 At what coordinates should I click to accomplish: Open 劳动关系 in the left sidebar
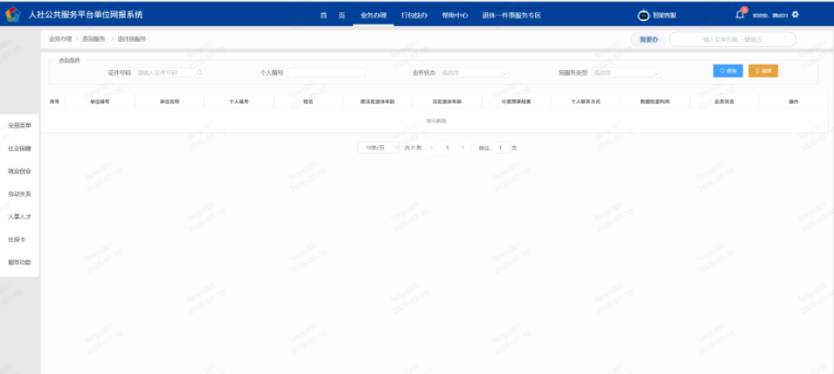[20, 194]
